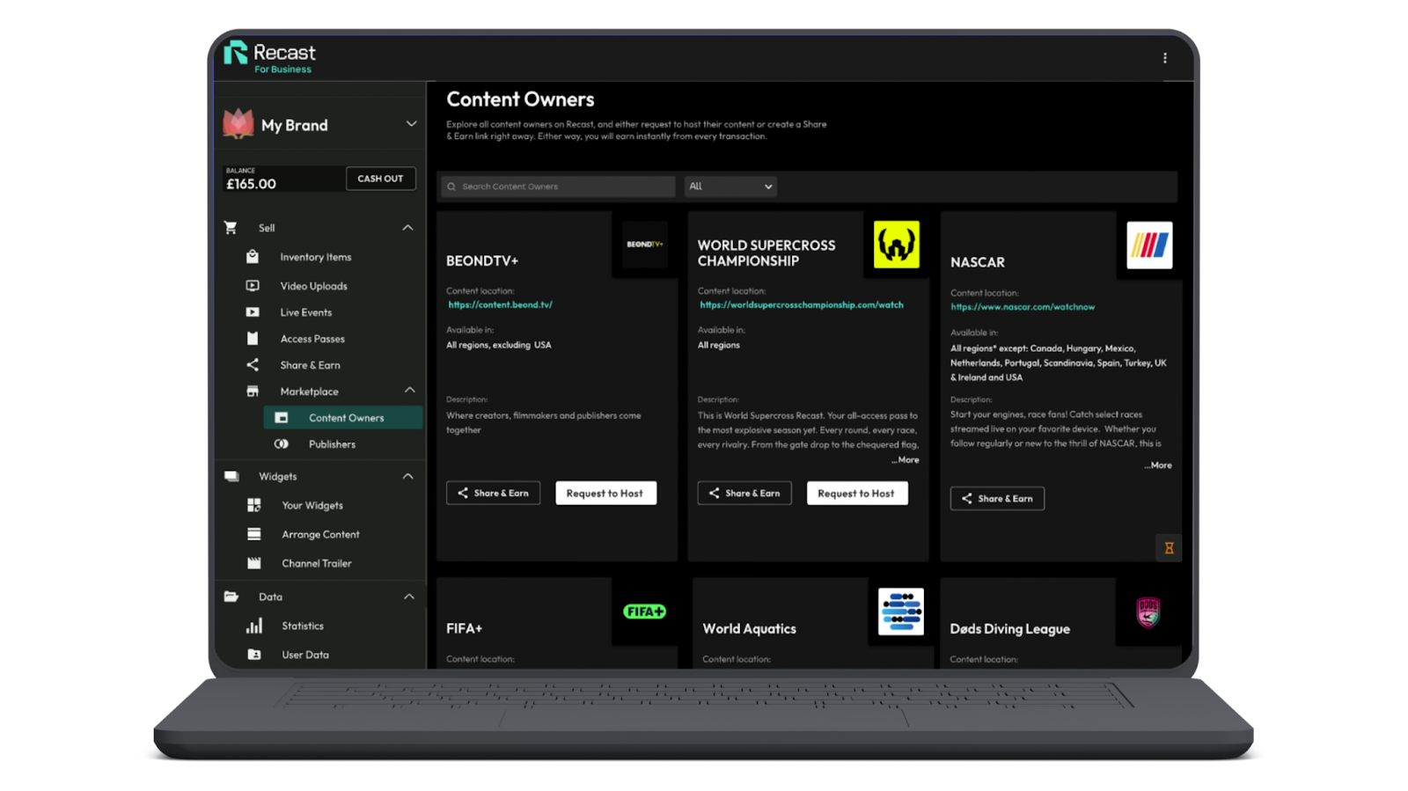The image size is (1408, 791).
Task: Click NASCAR Share & Earn button
Action: (997, 499)
